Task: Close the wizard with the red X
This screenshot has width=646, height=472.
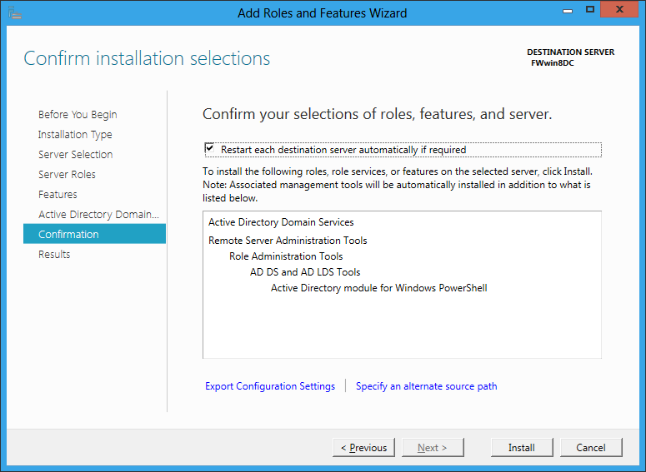Action: pos(621,9)
